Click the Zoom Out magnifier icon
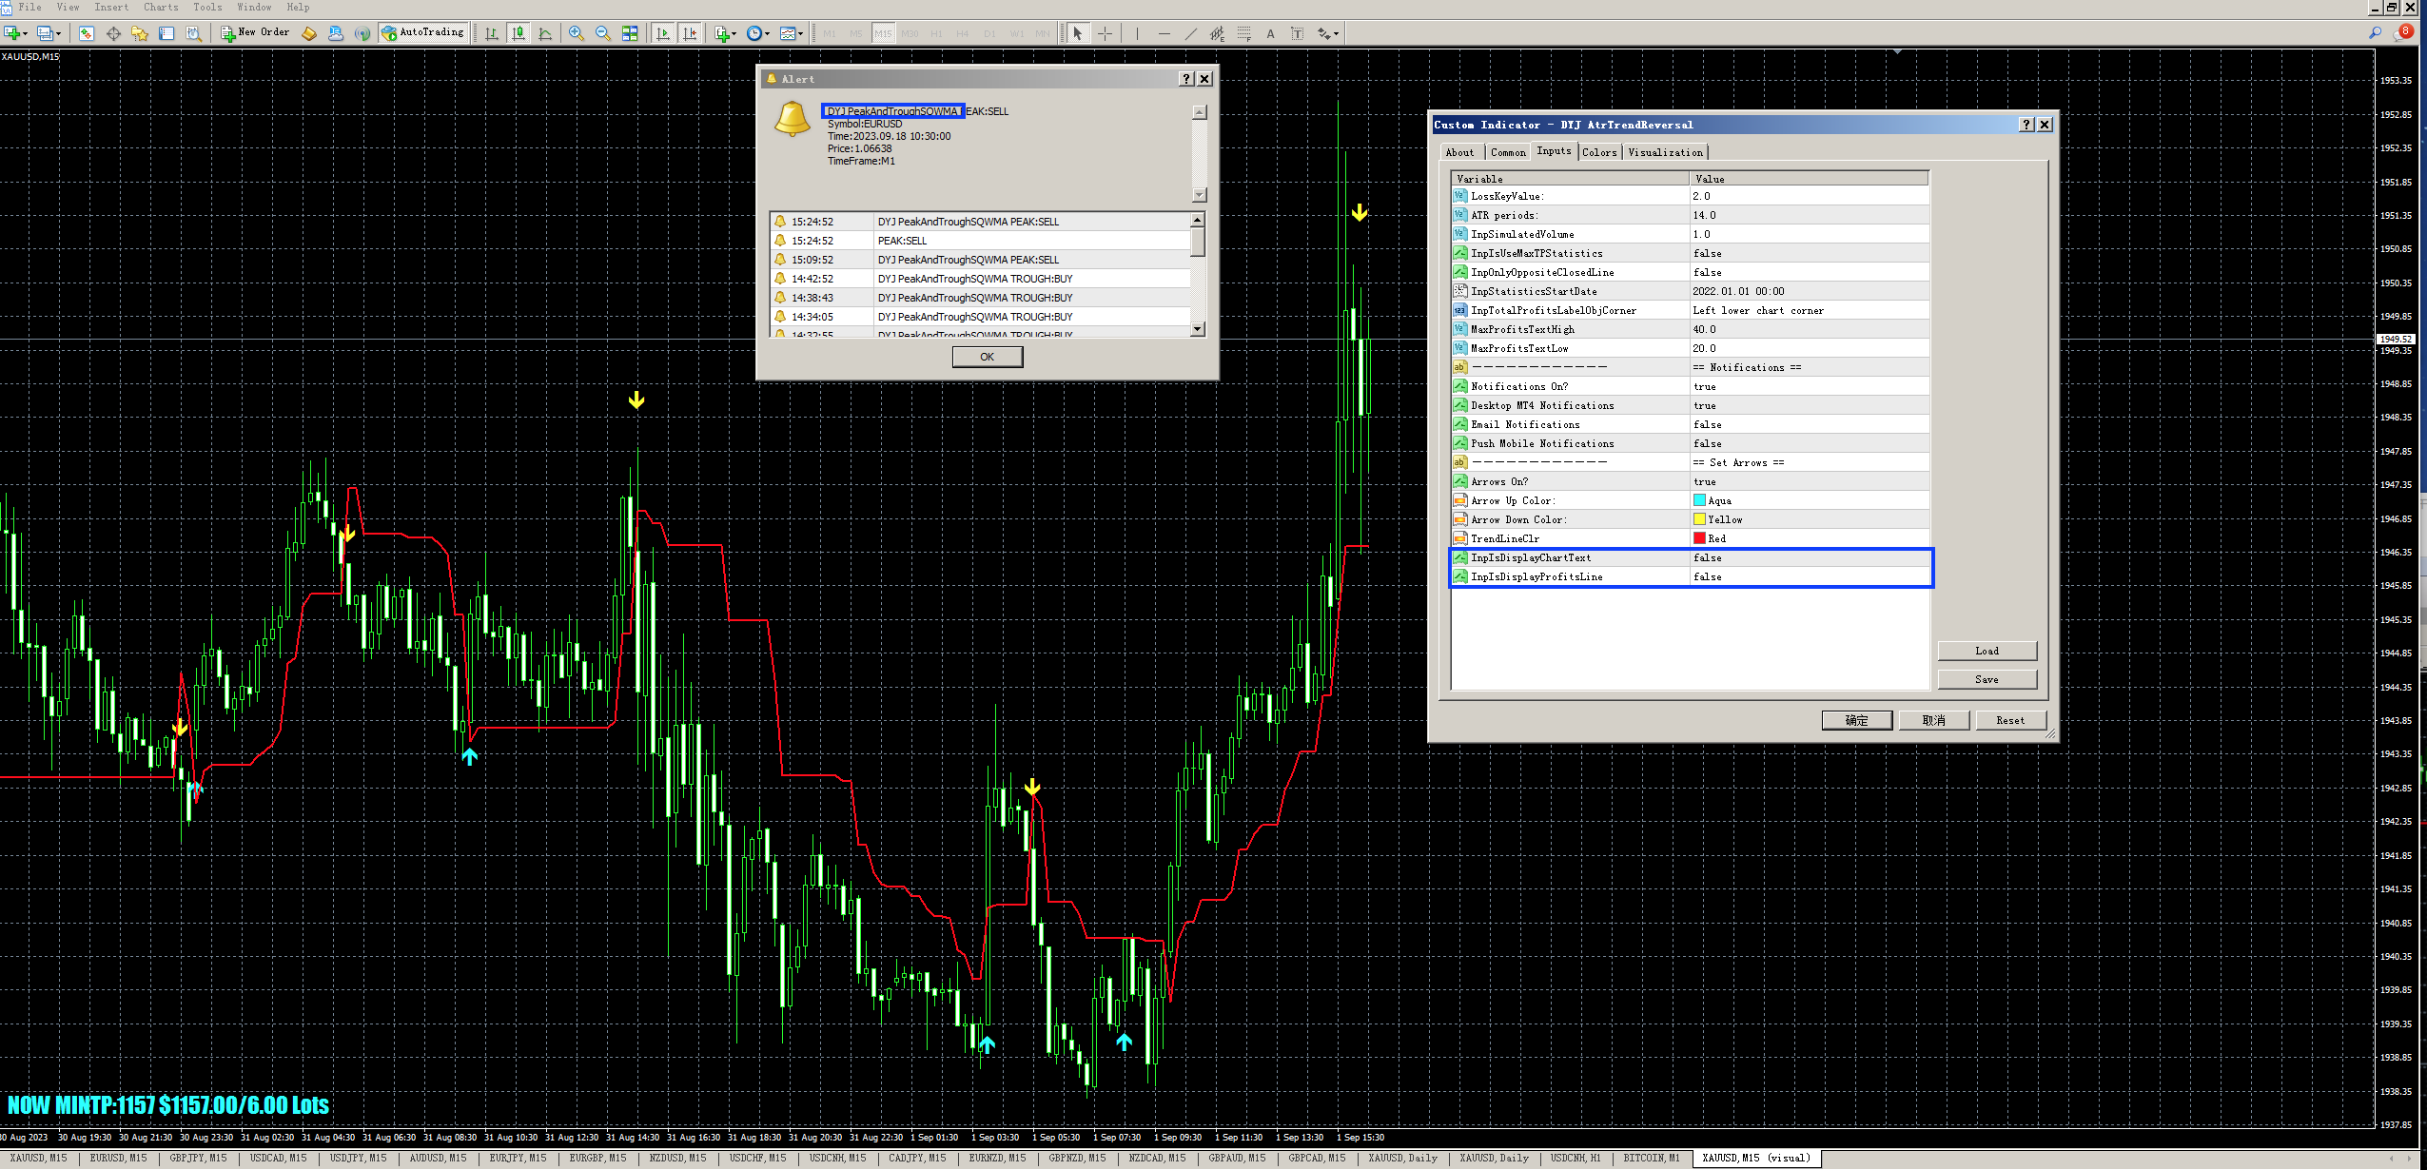 (602, 33)
